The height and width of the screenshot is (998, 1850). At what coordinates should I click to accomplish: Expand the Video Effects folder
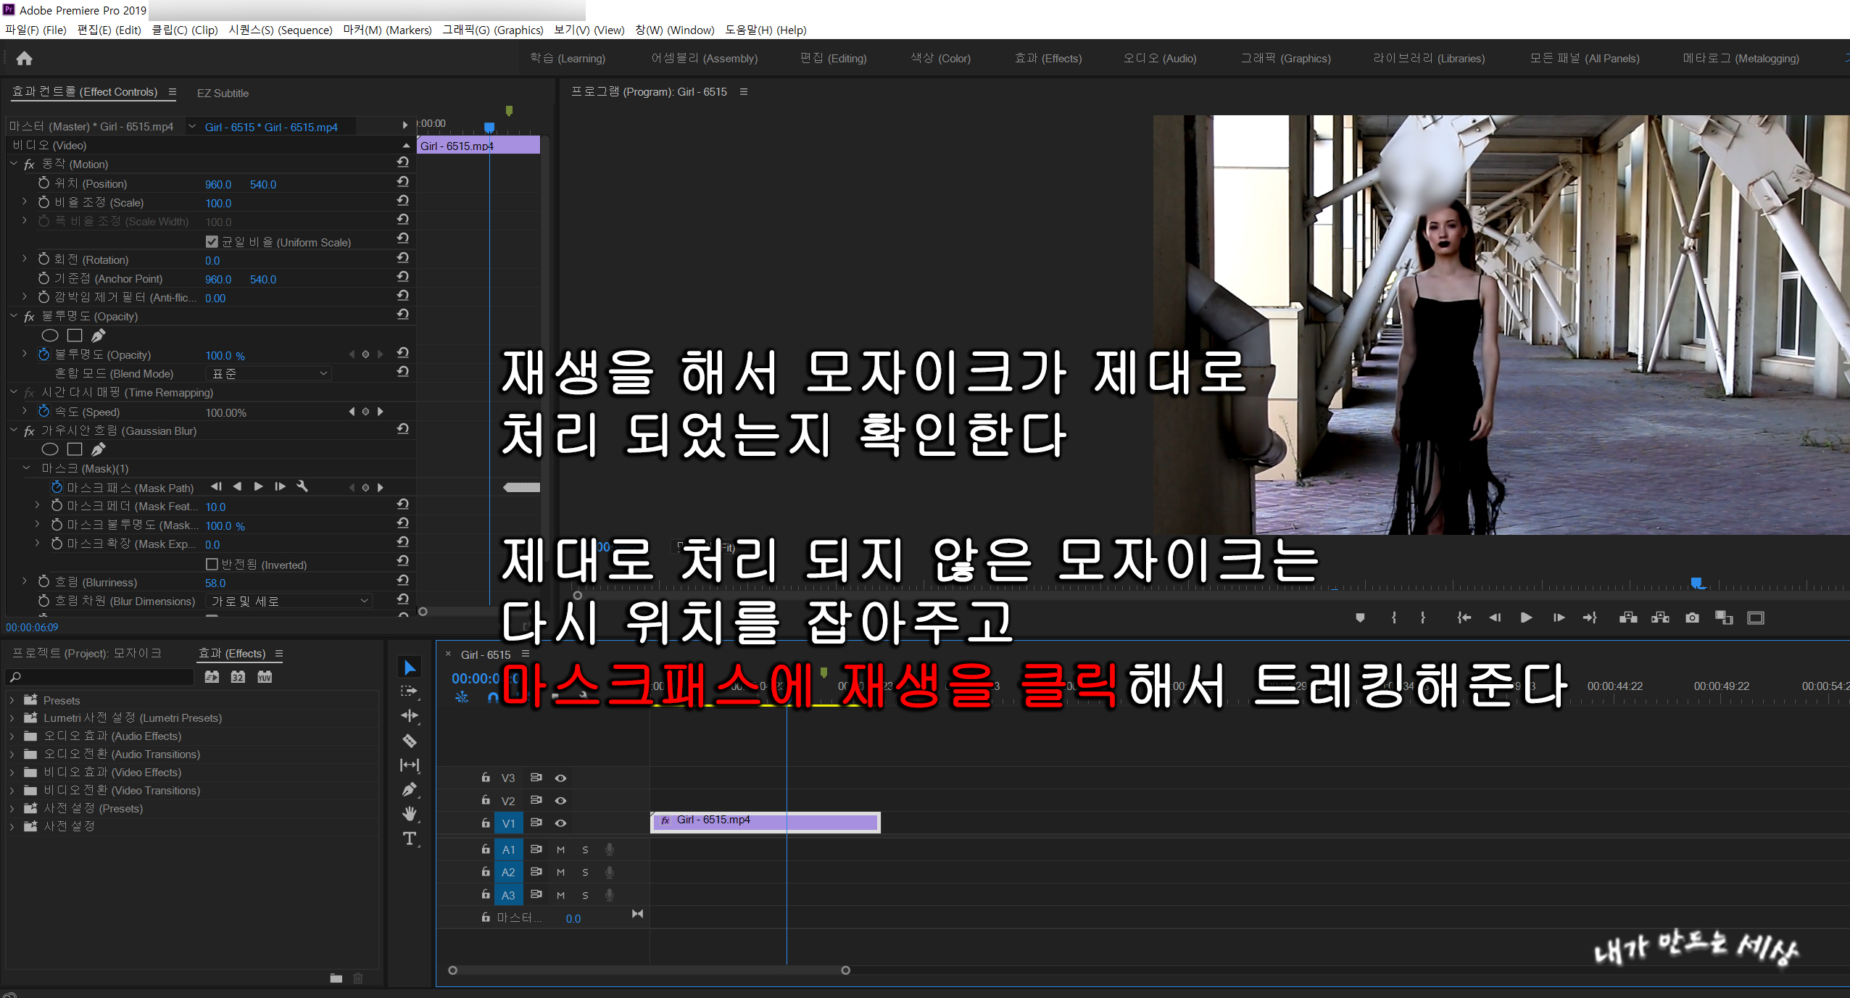(x=12, y=772)
